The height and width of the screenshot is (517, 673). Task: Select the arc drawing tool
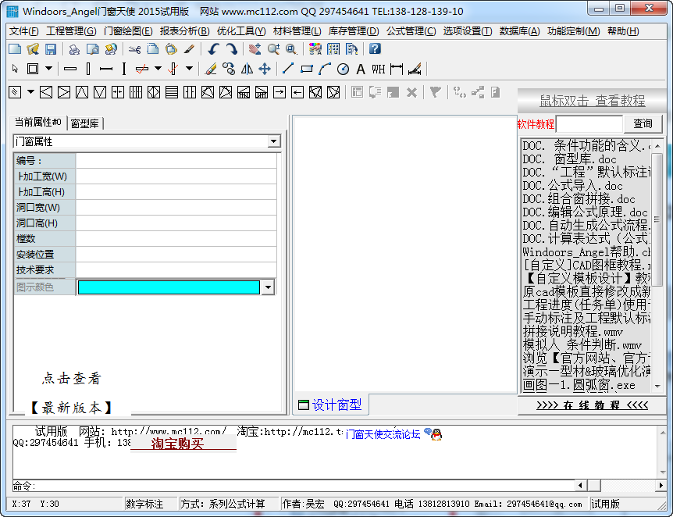click(325, 69)
